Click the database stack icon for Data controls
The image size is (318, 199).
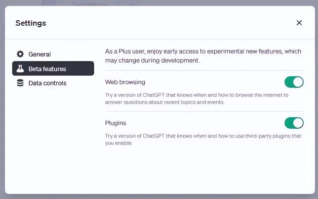pos(20,83)
